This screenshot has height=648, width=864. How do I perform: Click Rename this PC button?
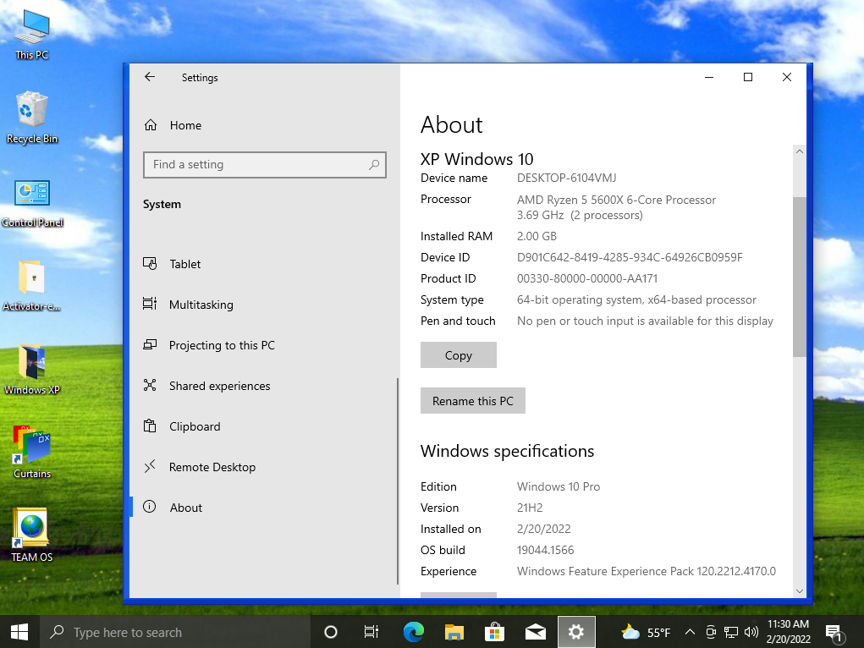click(472, 401)
